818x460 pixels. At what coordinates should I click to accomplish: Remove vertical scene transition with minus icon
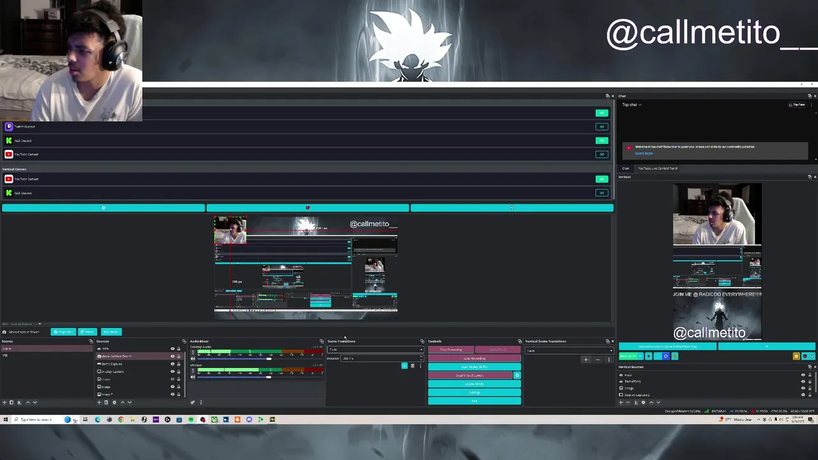tap(598, 360)
